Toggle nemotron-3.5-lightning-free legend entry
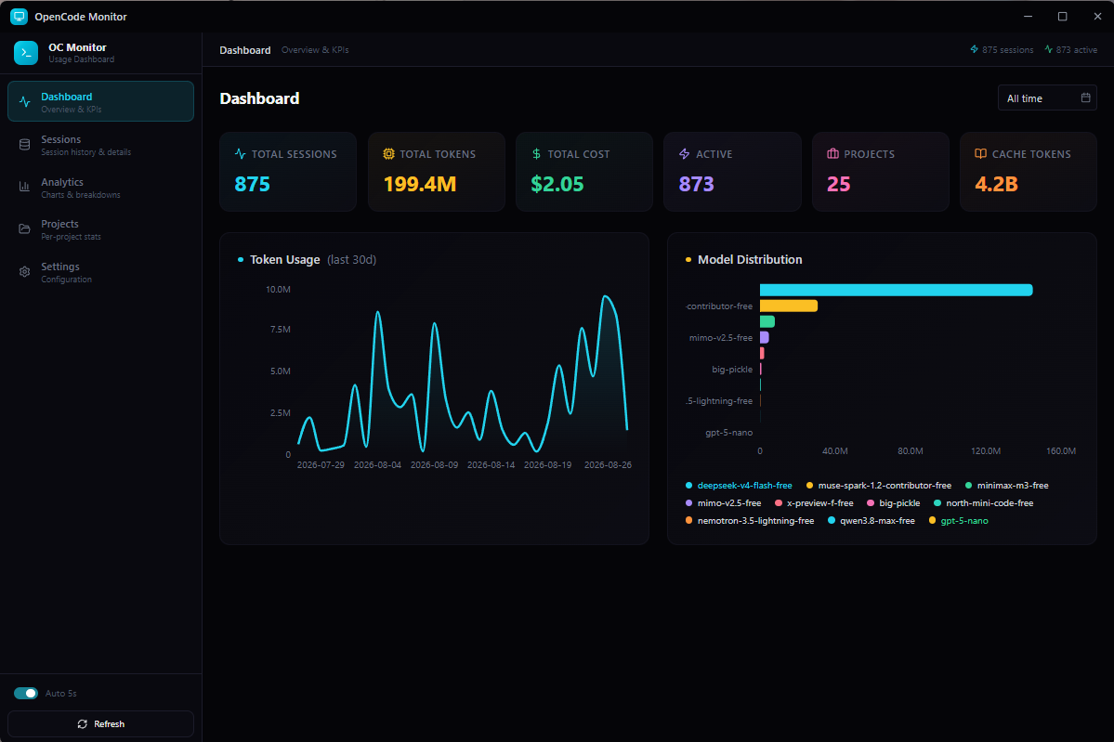Image resolution: width=1114 pixels, height=742 pixels. (x=750, y=521)
